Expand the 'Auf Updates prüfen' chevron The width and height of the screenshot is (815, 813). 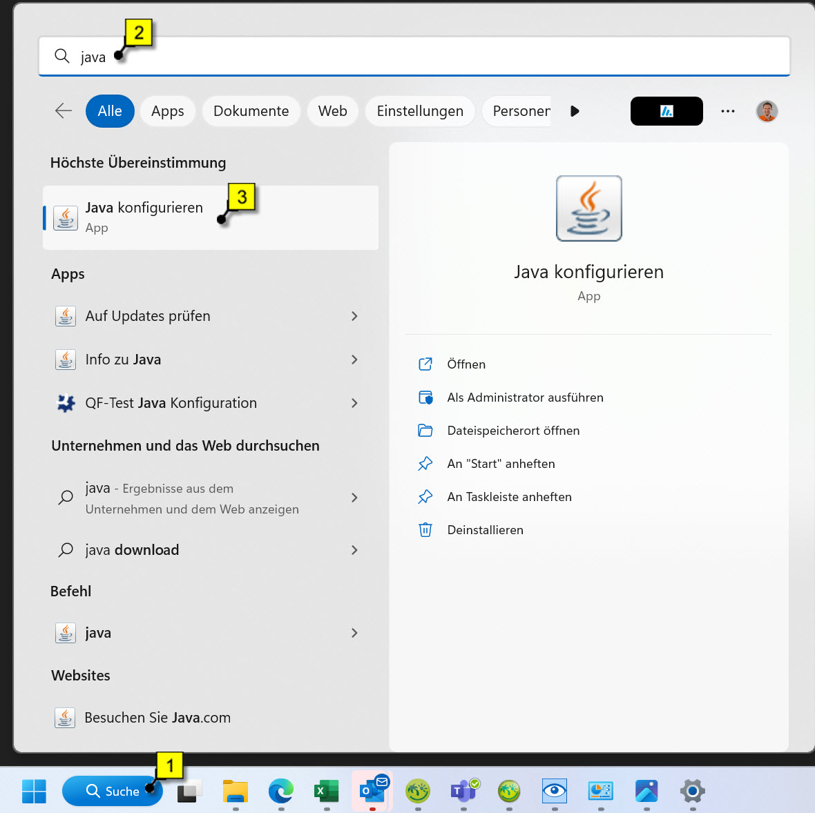[x=354, y=316]
